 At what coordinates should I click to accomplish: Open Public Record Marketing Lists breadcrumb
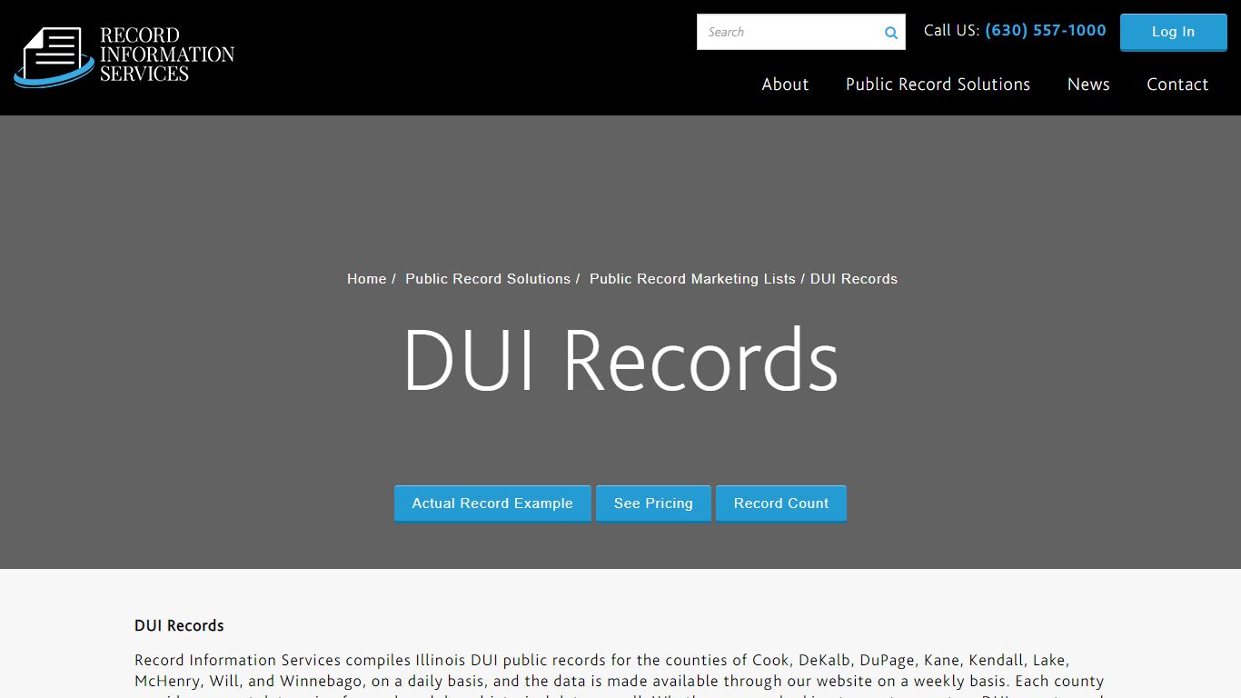pos(692,279)
